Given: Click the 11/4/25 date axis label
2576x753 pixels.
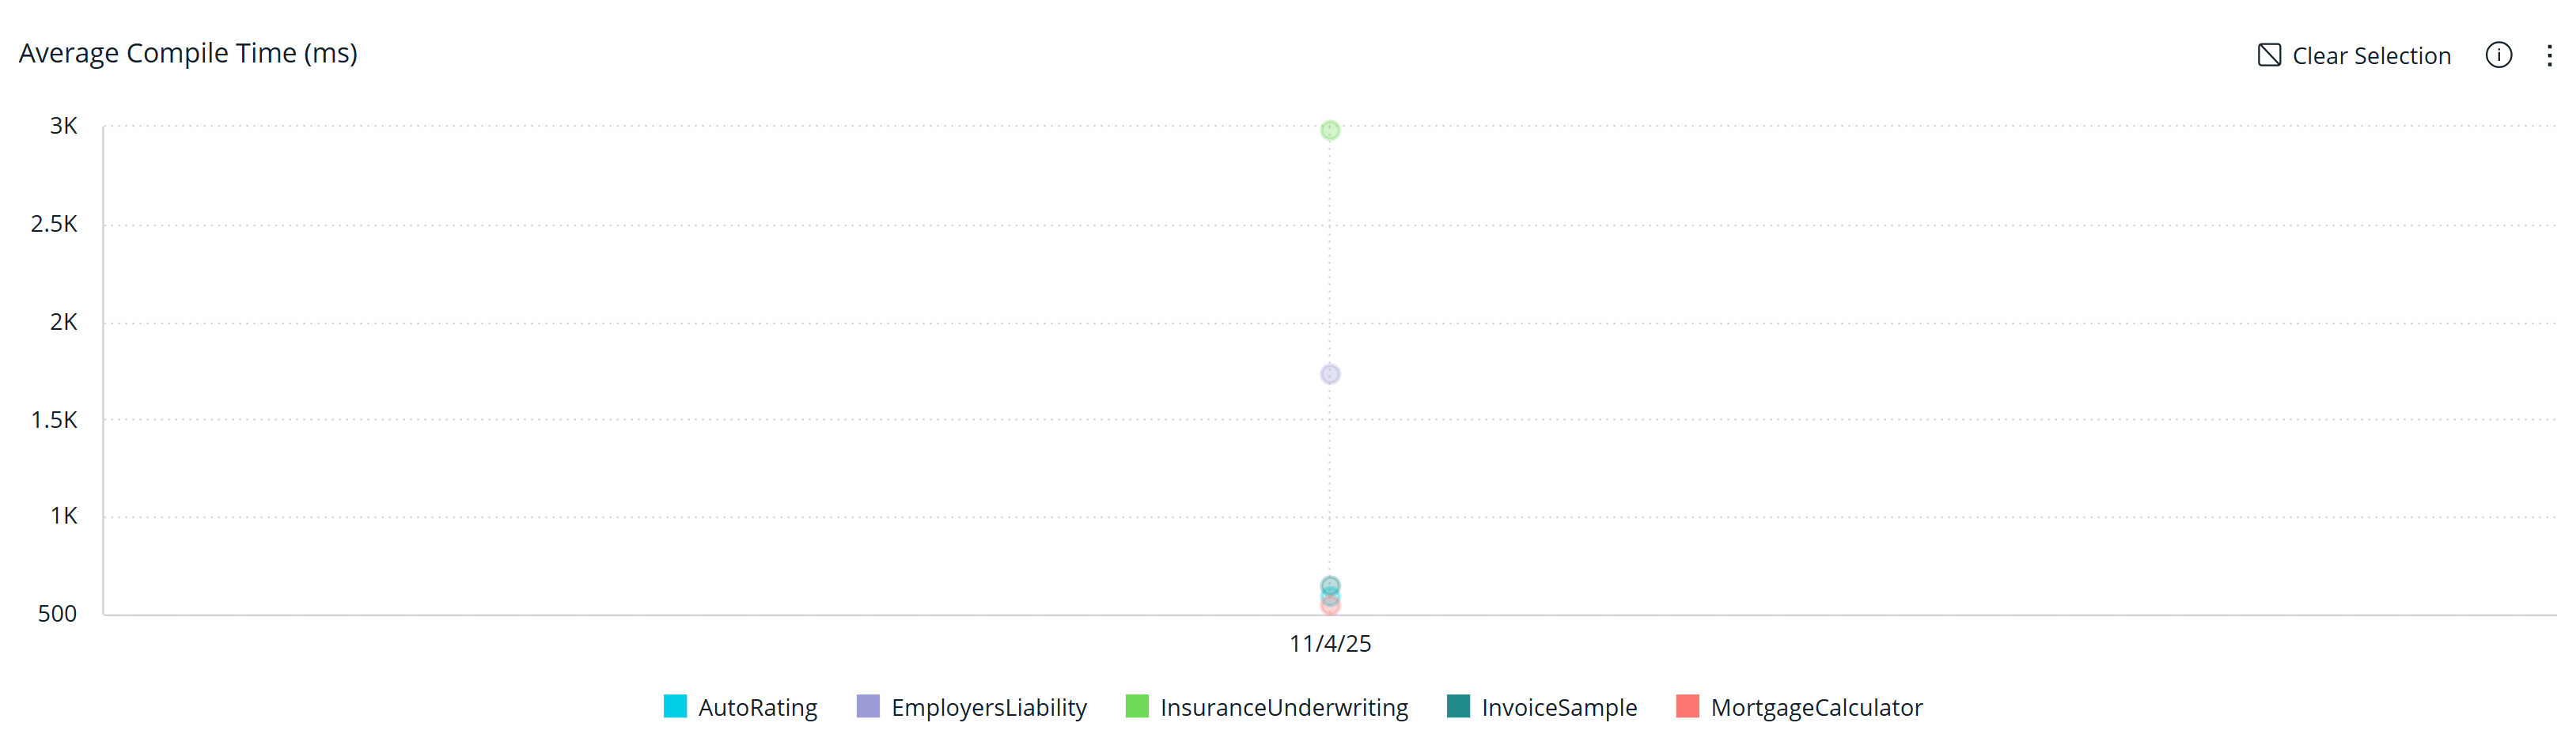Looking at the screenshot, I should click(1330, 644).
